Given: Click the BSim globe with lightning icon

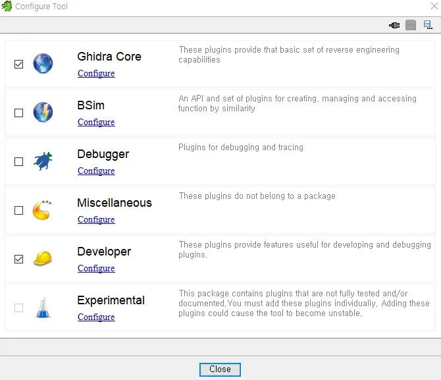Looking at the screenshot, I should pyautogui.click(x=43, y=113).
